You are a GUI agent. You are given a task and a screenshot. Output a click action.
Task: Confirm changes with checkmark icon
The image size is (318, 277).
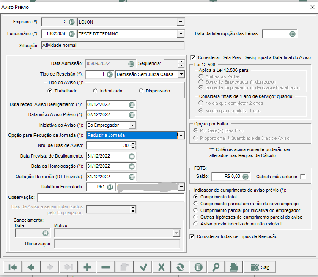tap(143, 267)
